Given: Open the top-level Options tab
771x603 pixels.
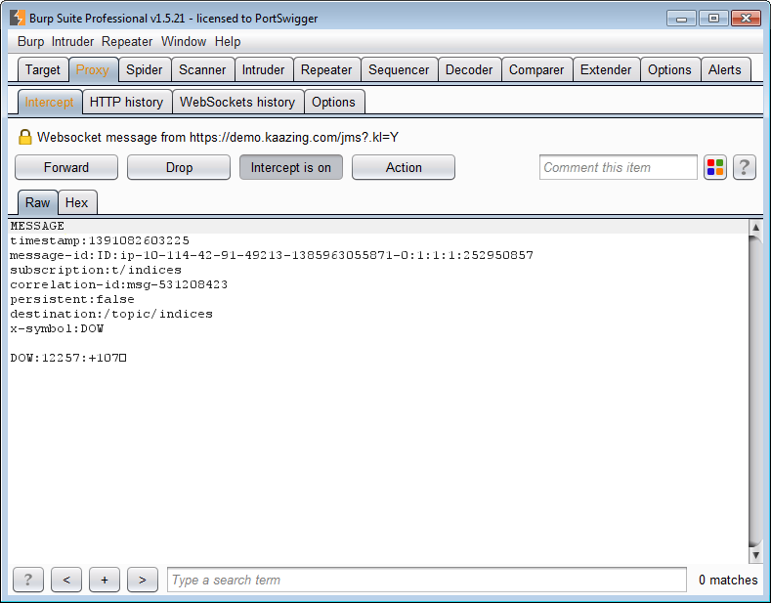Looking at the screenshot, I should coord(669,69).
